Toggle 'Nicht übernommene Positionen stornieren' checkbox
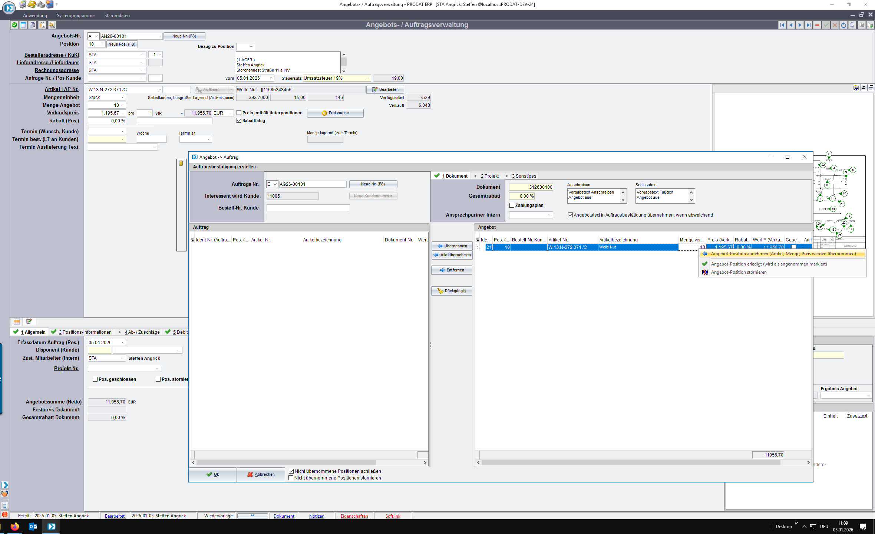This screenshot has height=534, width=875. pos(291,478)
